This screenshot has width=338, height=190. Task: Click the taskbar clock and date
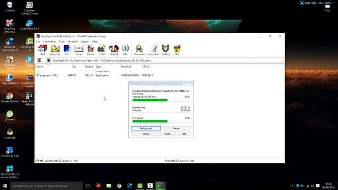click(328, 186)
